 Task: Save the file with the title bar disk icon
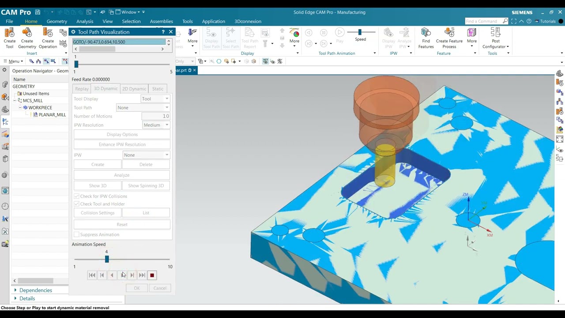coord(38,12)
